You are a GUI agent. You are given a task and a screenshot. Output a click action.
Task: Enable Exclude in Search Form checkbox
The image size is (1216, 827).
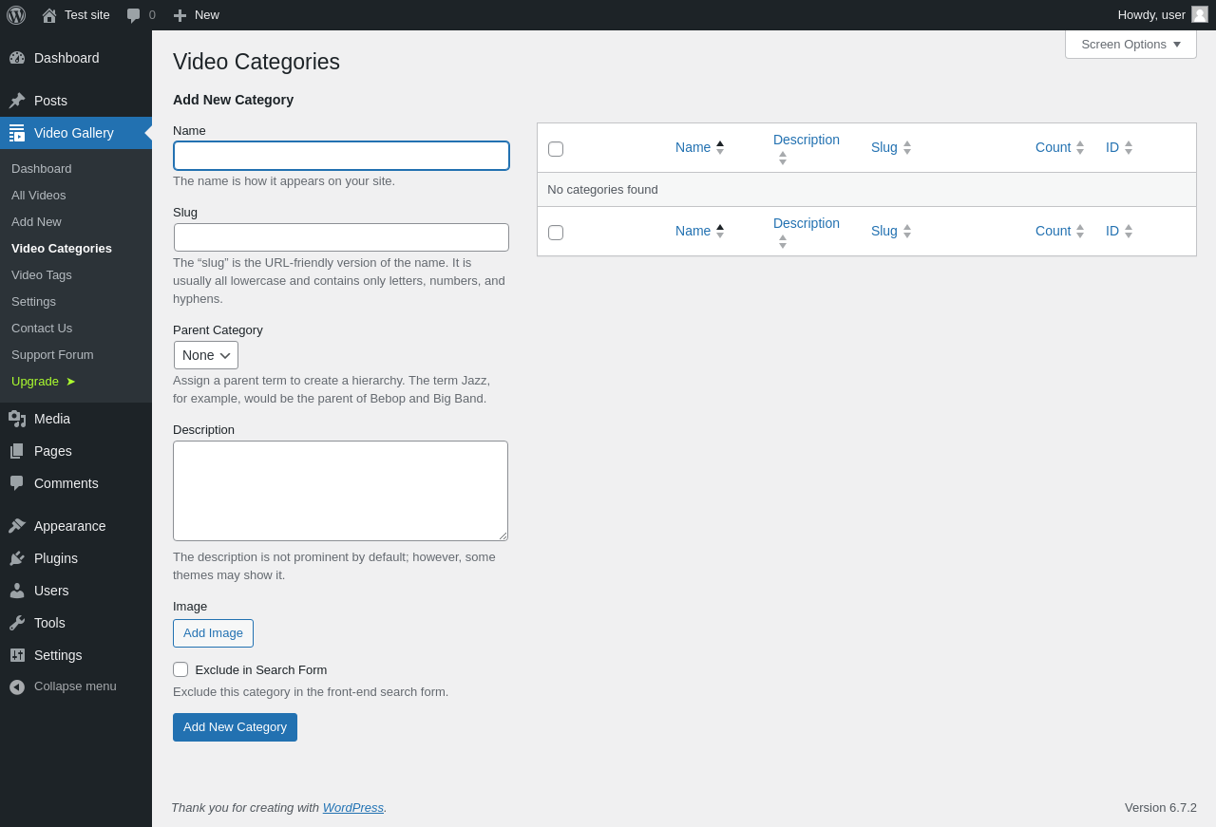click(x=180, y=669)
